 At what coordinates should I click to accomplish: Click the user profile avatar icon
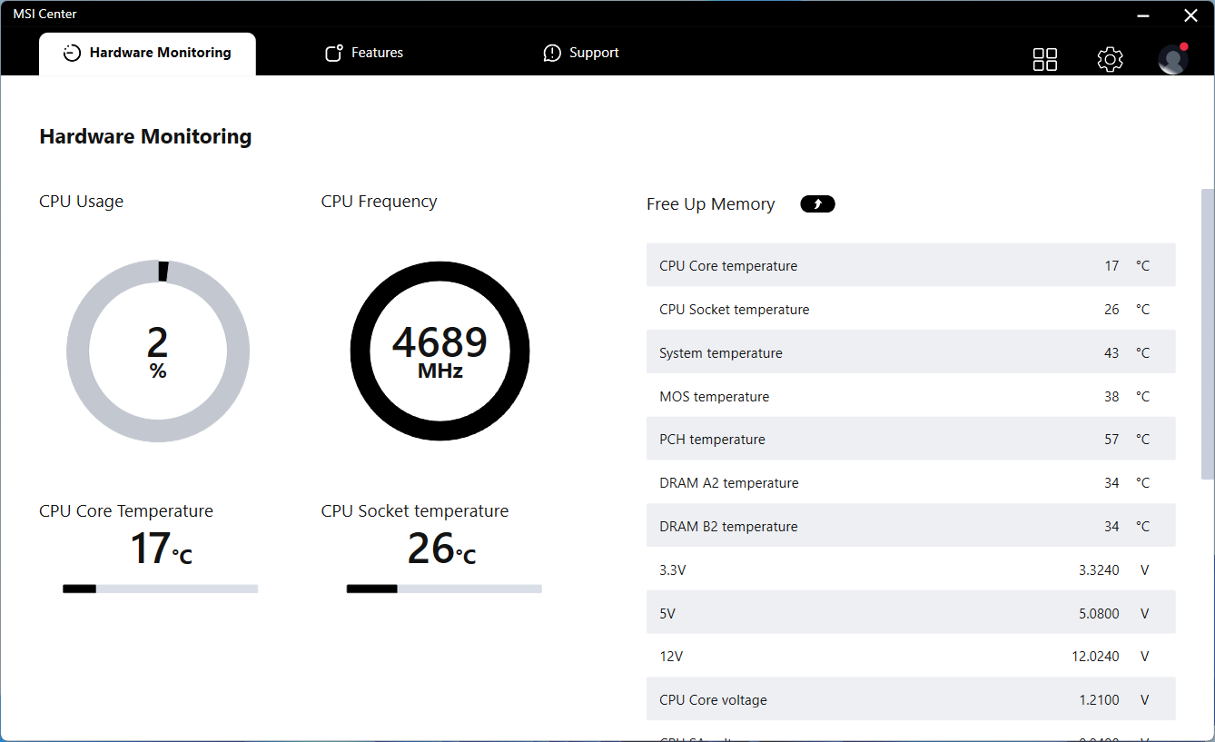[1172, 60]
